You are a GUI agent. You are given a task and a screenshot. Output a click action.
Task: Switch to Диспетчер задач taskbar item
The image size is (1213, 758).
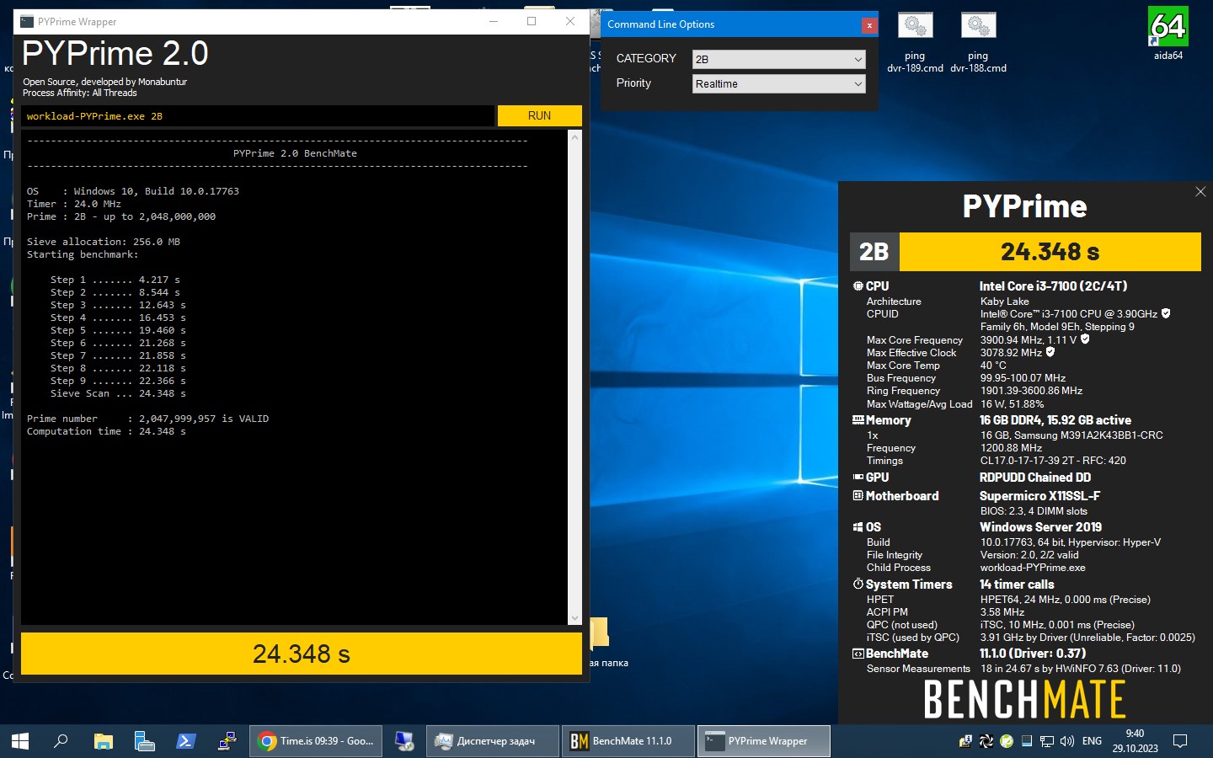[x=493, y=741]
